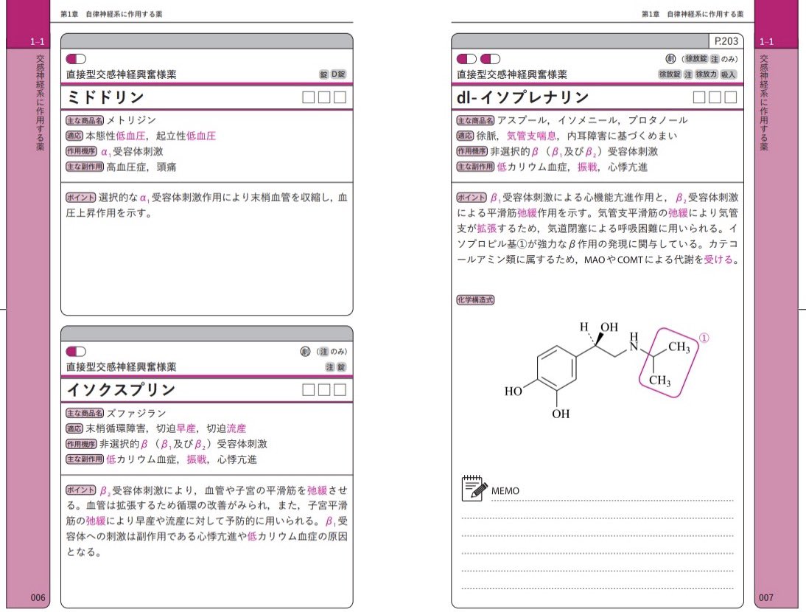Click the text 切迫早産
This screenshot has width=806, height=612.
(x=176, y=428)
